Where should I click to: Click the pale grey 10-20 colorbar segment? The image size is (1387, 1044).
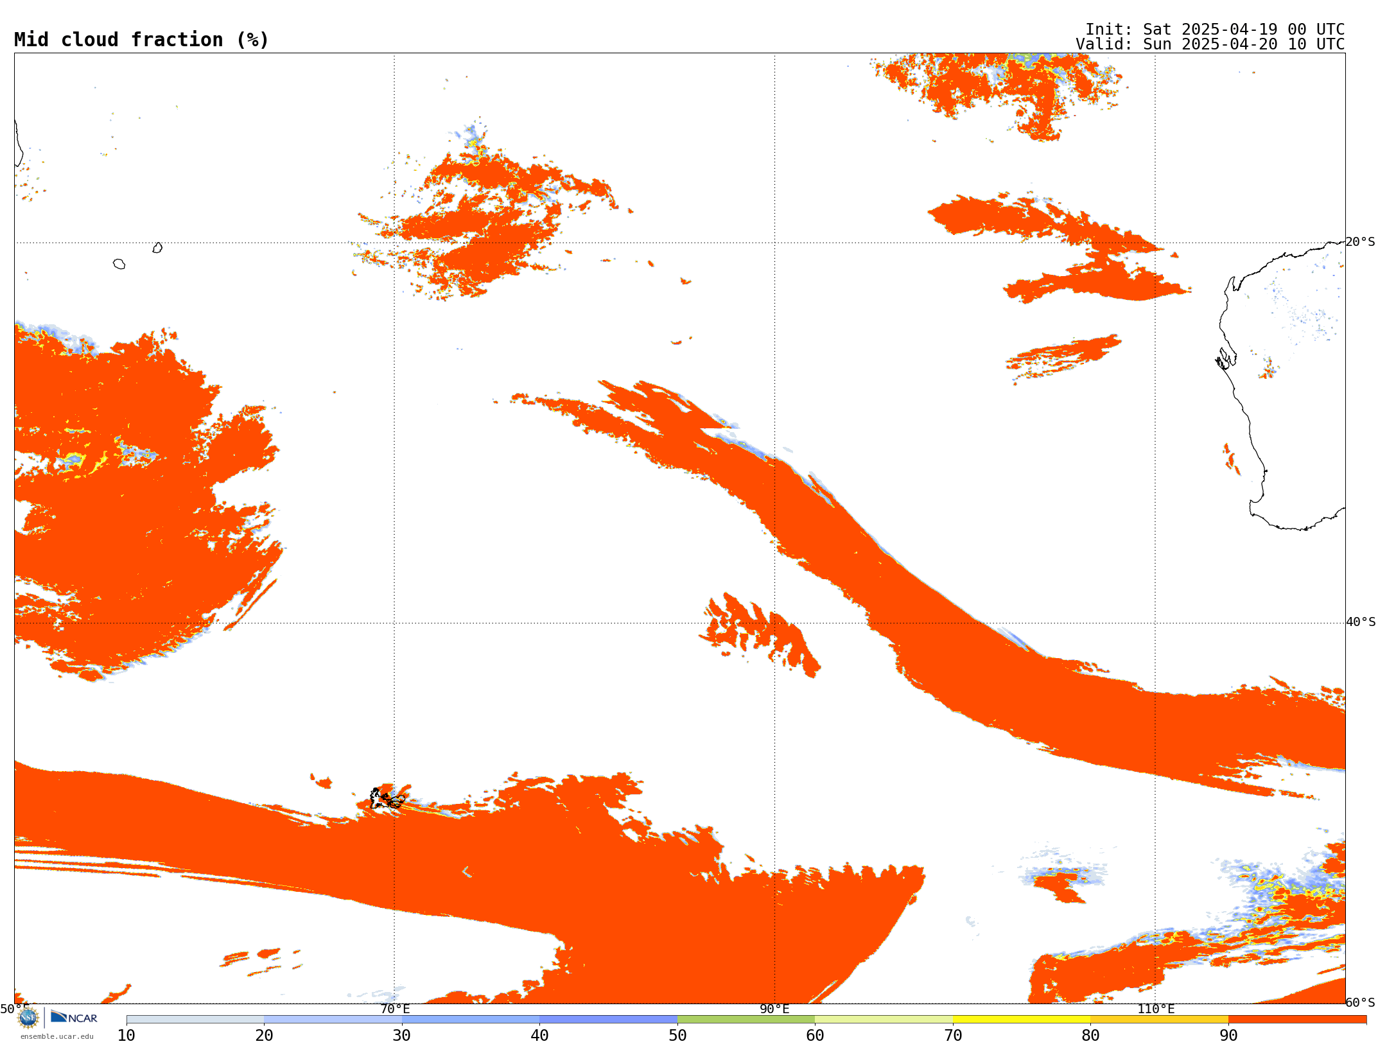pyautogui.click(x=195, y=1020)
